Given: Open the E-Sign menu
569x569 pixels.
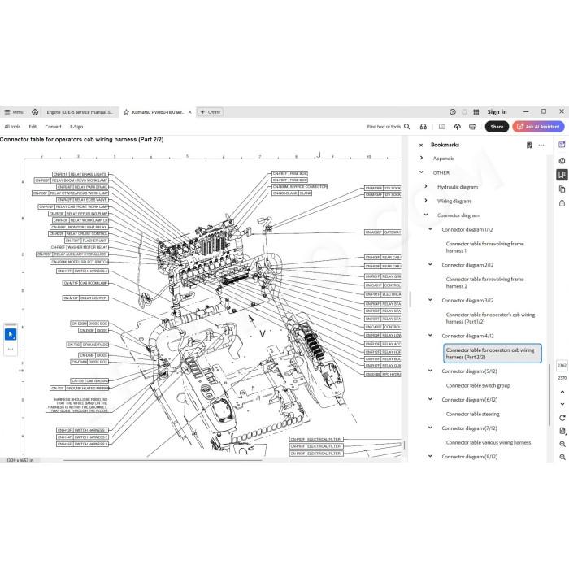Looking at the screenshot, I should [76, 127].
